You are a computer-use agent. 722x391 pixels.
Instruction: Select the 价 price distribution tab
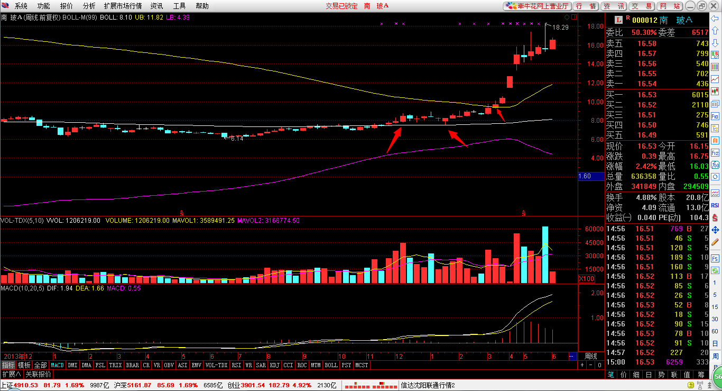coord(624,375)
